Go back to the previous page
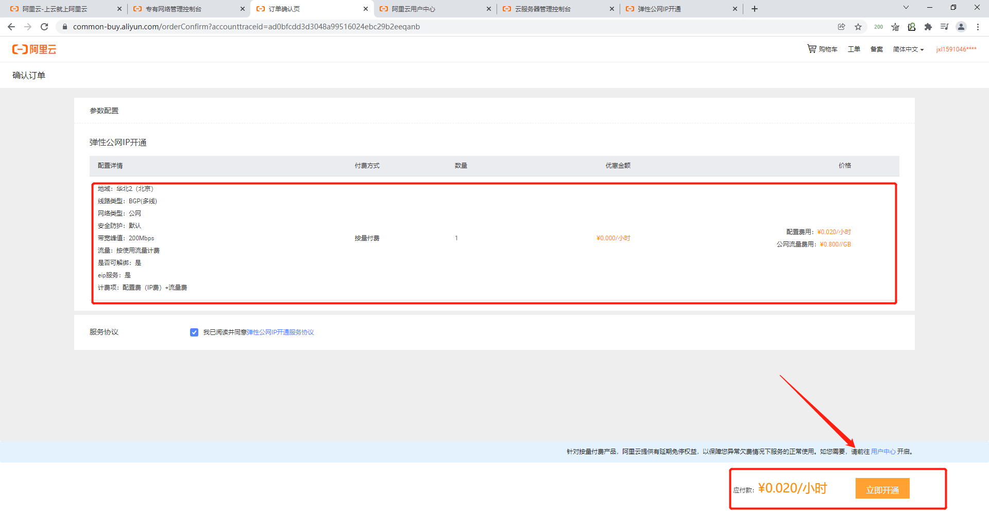 click(11, 27)
